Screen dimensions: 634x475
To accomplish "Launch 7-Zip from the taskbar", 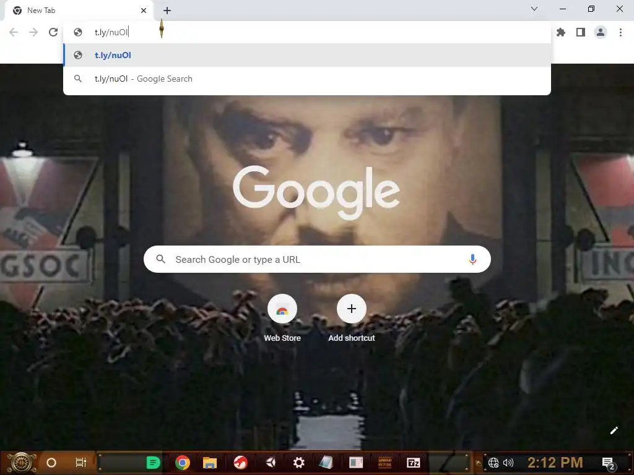I will [x=413, y=463].
